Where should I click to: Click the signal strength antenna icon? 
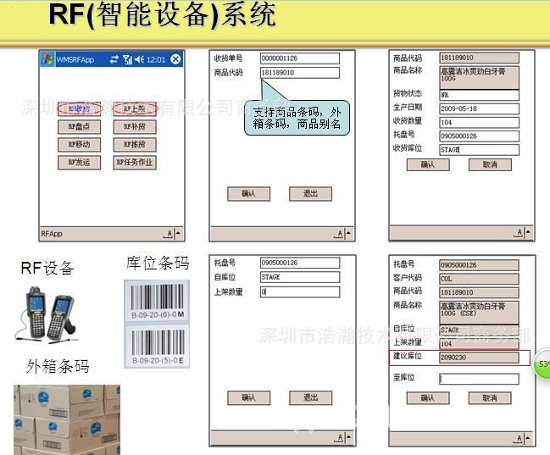point(127,59)
